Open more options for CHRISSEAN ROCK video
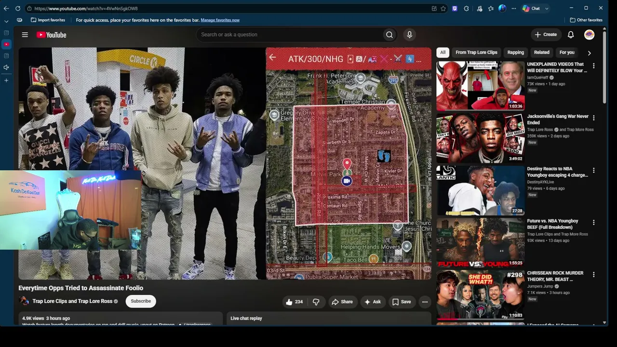This screenshot has height=347, width=617. pos(593,274)
